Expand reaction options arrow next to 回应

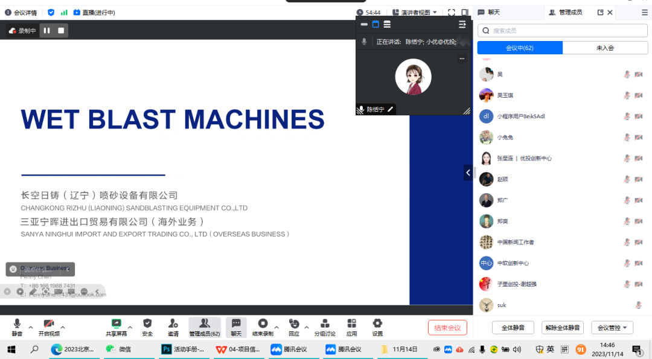307,328
